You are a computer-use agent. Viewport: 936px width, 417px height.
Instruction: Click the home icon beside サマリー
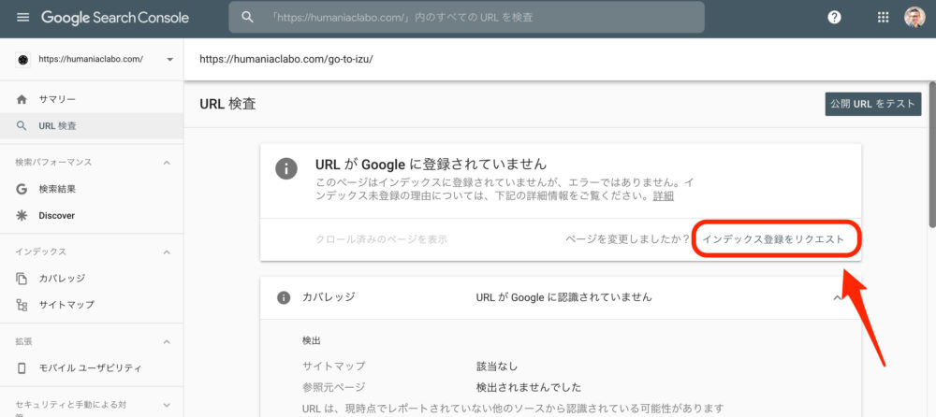coord(22,100)
